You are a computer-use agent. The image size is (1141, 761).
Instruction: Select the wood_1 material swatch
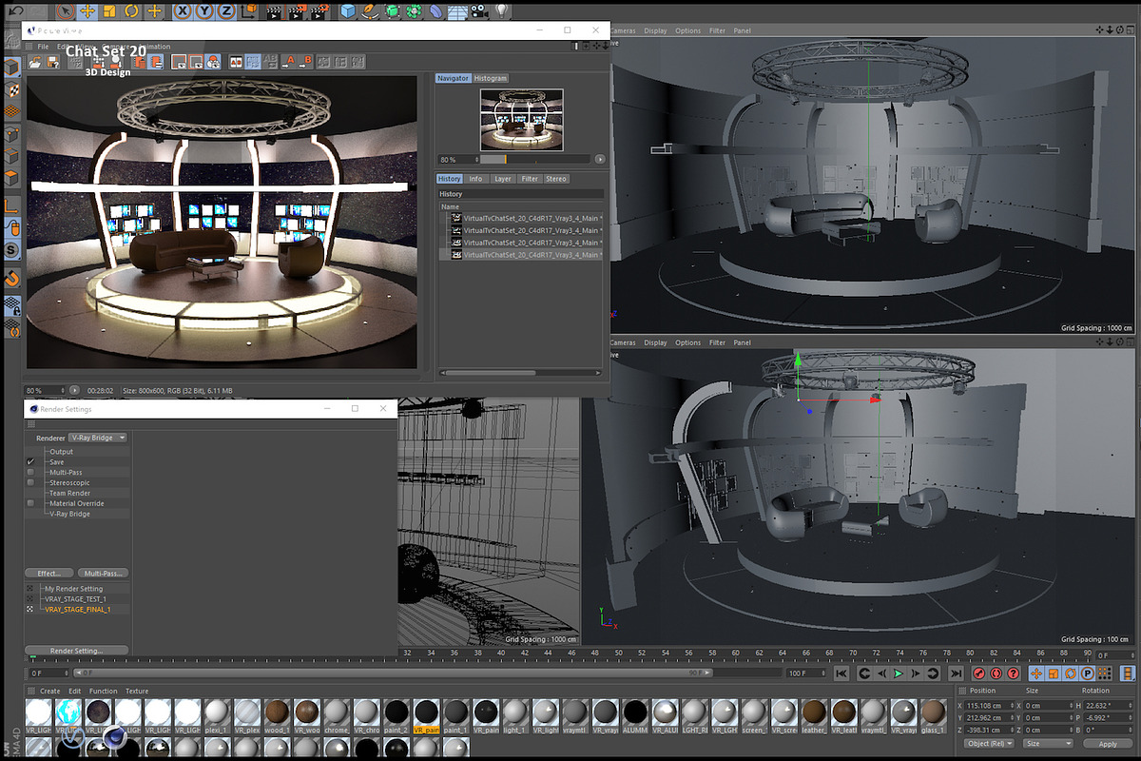pyautogui.click(x=277, y=714)
